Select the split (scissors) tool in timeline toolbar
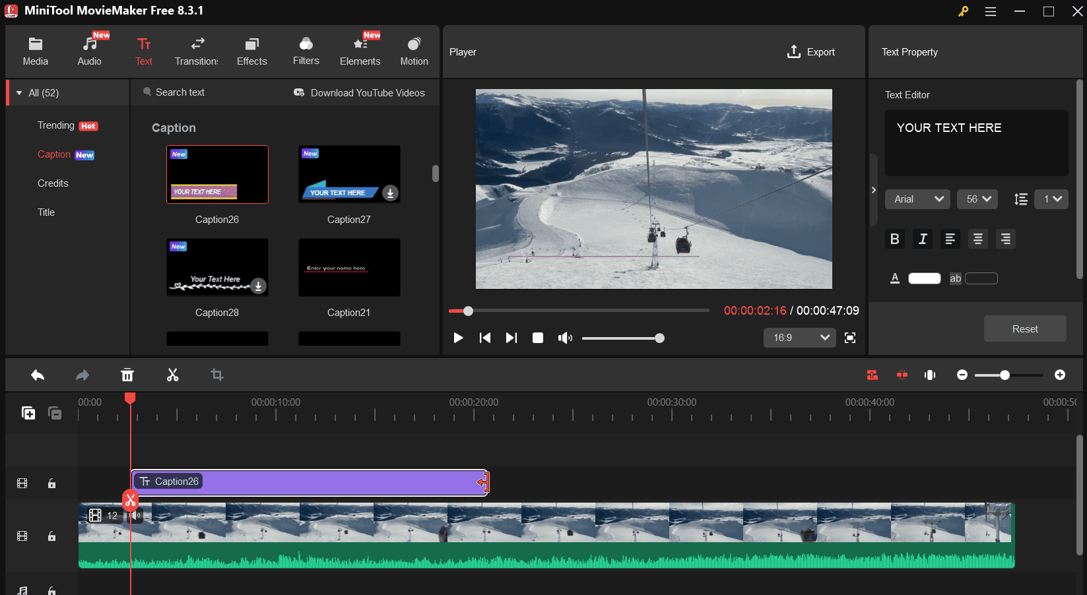 point(172,375)
